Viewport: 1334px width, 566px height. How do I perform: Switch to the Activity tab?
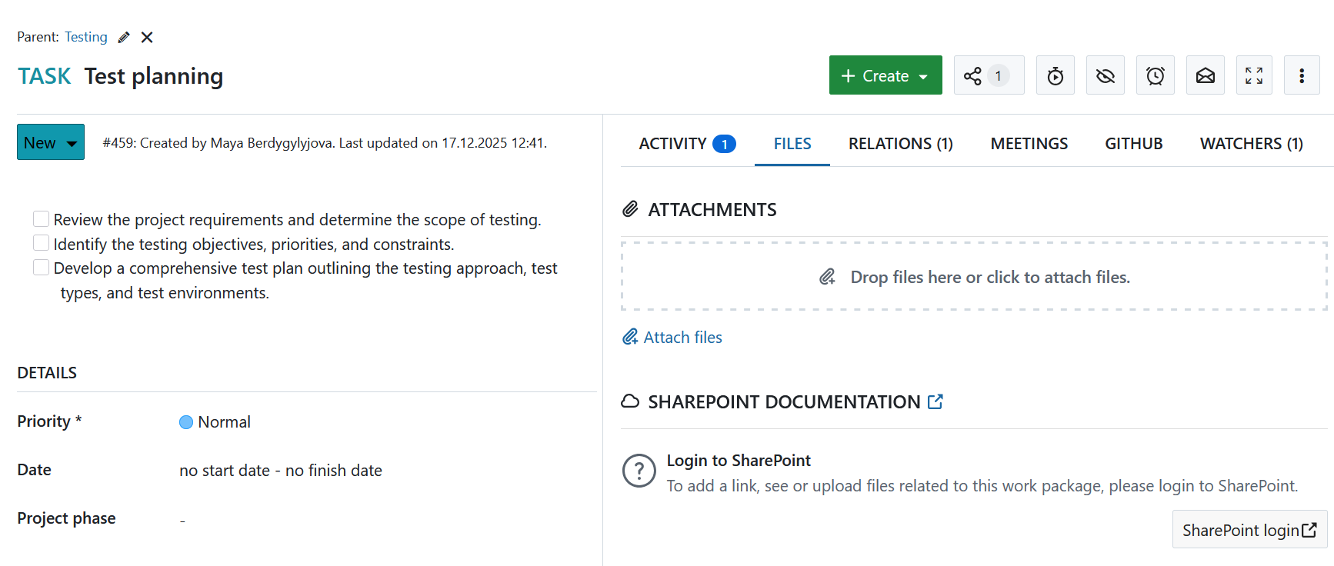point(687,144)
